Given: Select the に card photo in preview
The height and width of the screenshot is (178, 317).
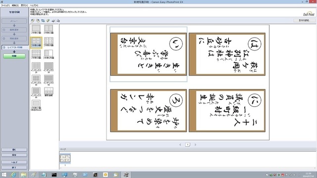Looking at the screenshot, I should pos(227,111).
